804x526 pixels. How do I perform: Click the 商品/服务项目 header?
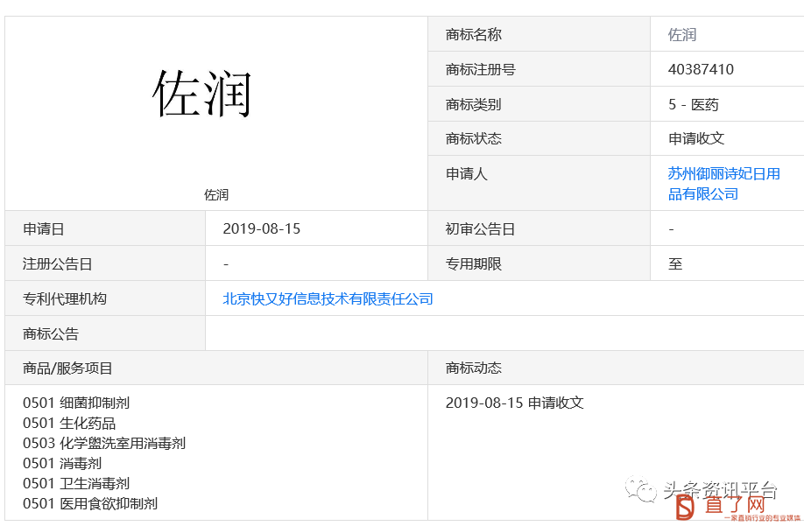(x=67, y=368)
